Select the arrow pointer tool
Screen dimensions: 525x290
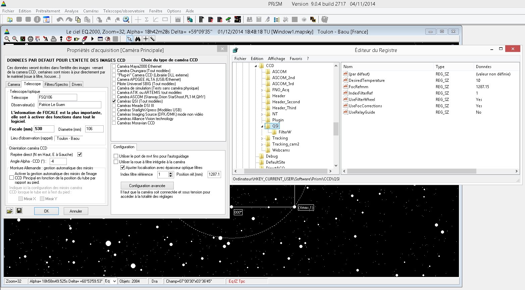(x=129, y=39)
